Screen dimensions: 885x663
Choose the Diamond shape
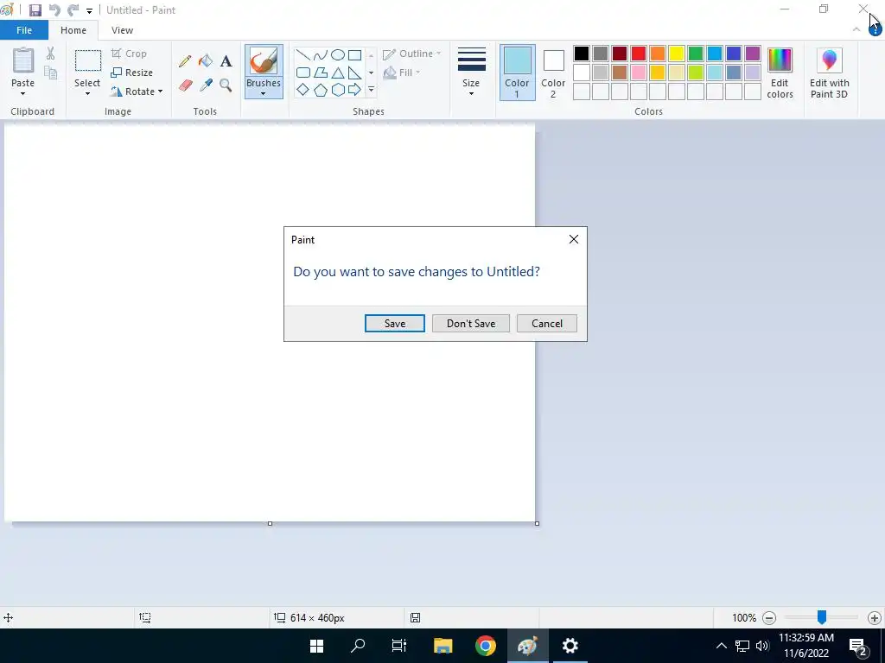point(303,90)
